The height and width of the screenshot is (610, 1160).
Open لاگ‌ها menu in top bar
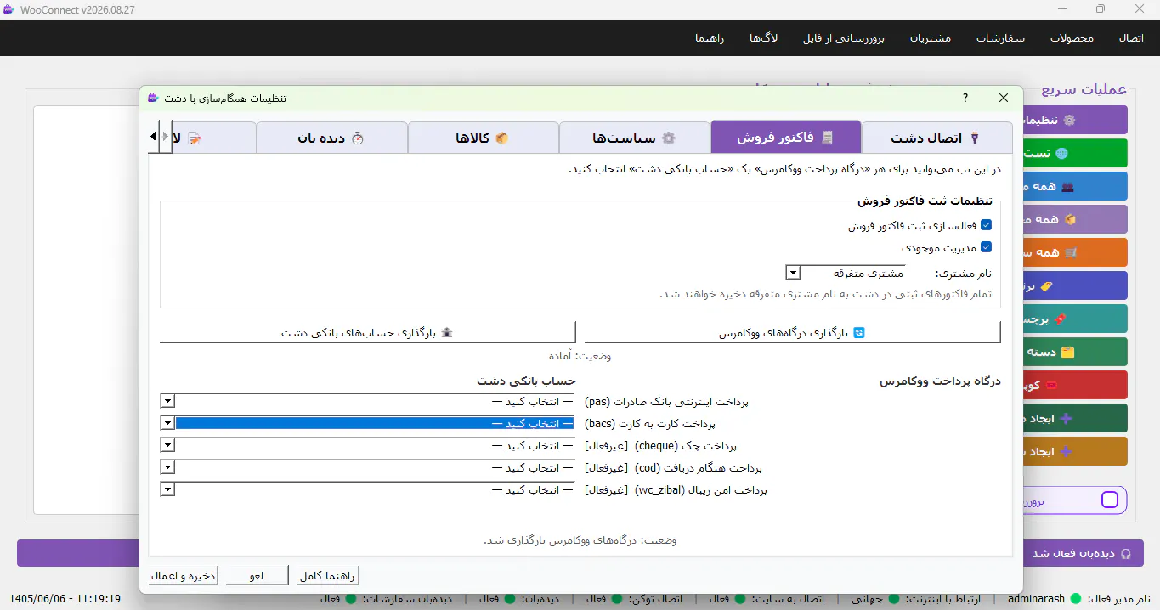pyautogui.click(x=764, y=38)
